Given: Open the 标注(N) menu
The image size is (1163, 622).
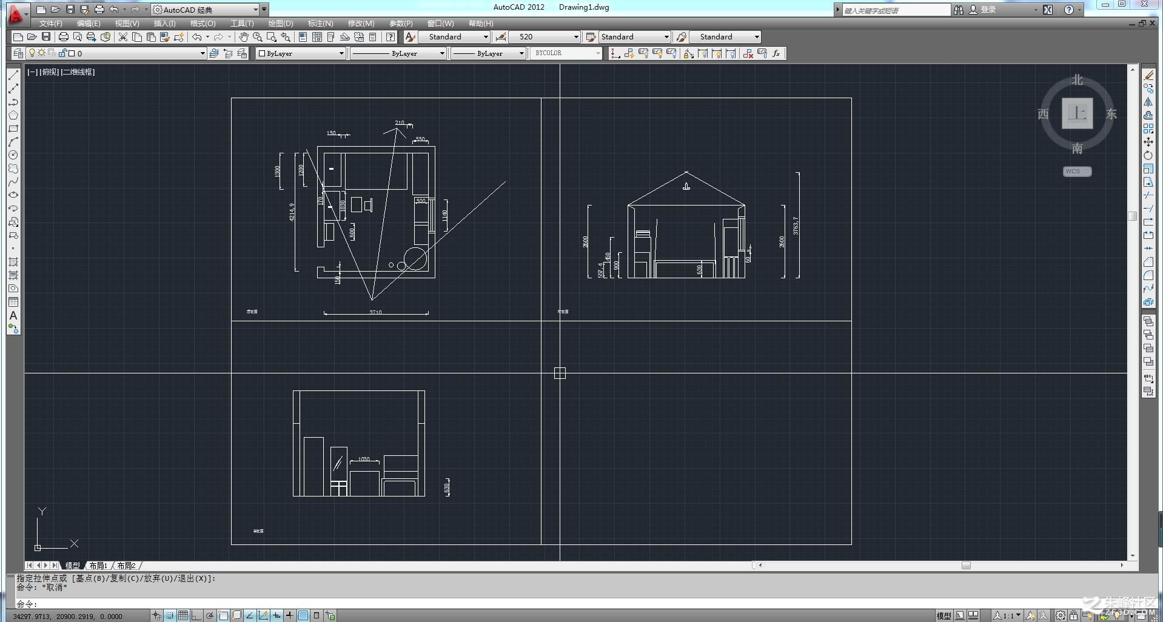Looking at the screenshot, I should pyautogui.click(x=320, y=24).
